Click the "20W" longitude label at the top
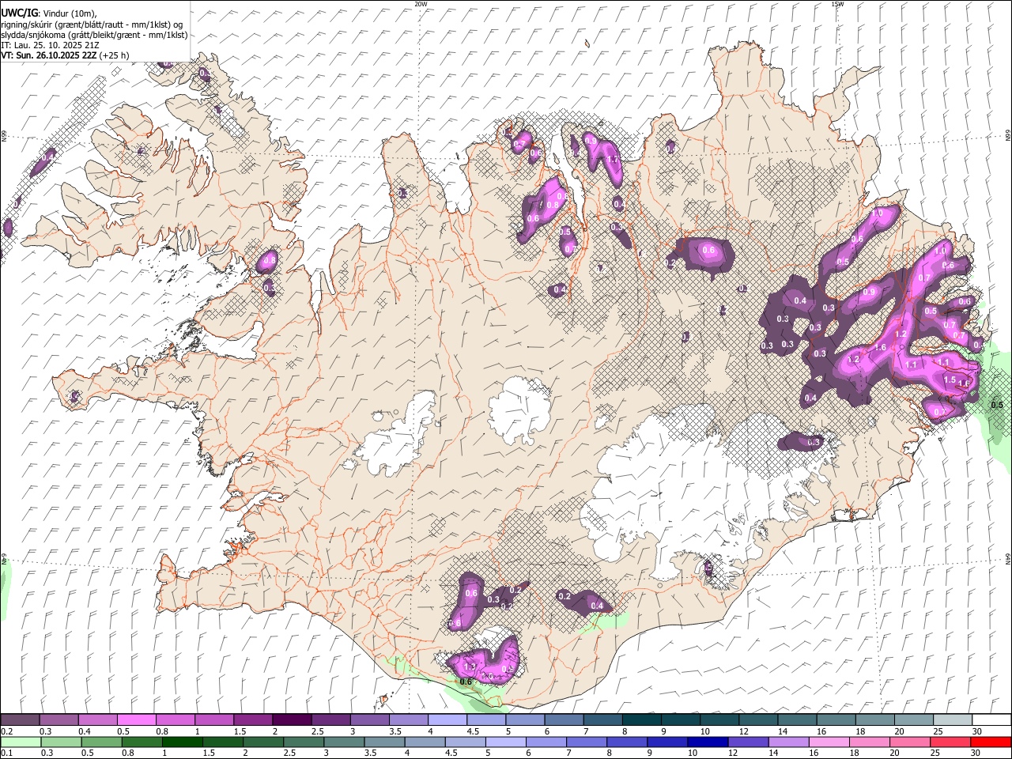1012x759 pixels. pos(420,3)
